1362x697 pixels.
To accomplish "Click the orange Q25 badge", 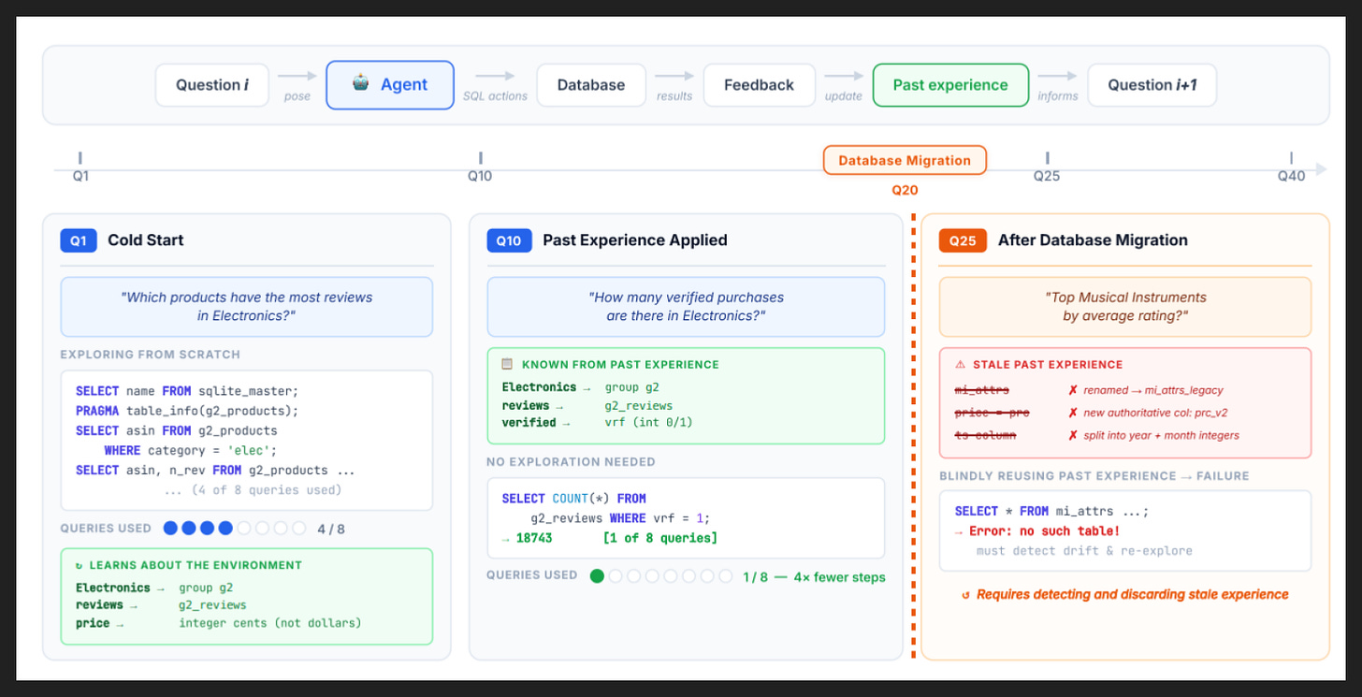I will pos(962,240).
